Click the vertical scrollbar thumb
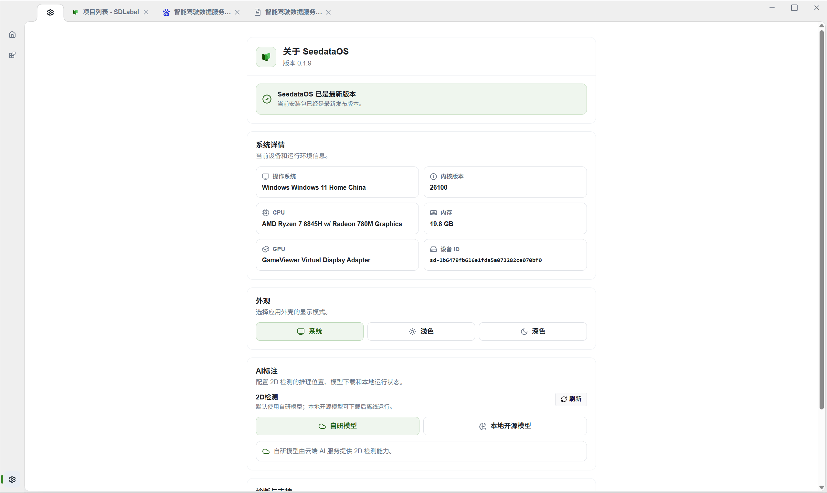Viewport: 827px width, 493px height. 822,219
